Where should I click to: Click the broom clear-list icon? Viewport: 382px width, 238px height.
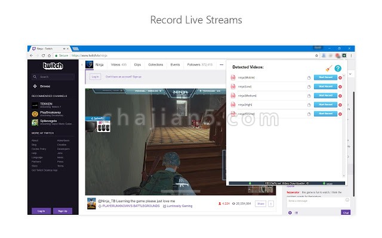(x=329, y=68)
